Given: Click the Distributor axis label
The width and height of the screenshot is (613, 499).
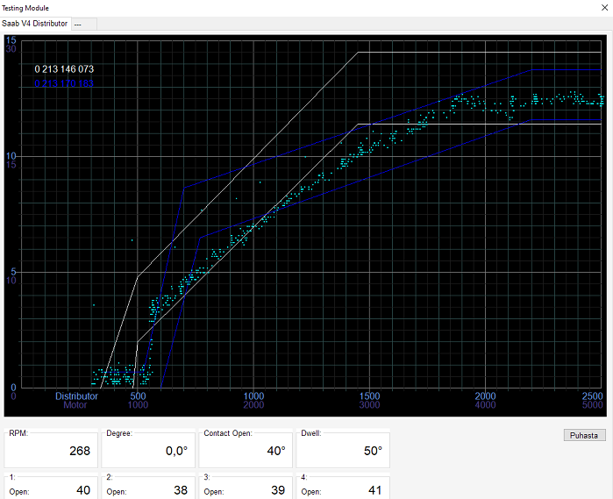Looking at the screenshot, I should 76,396.
